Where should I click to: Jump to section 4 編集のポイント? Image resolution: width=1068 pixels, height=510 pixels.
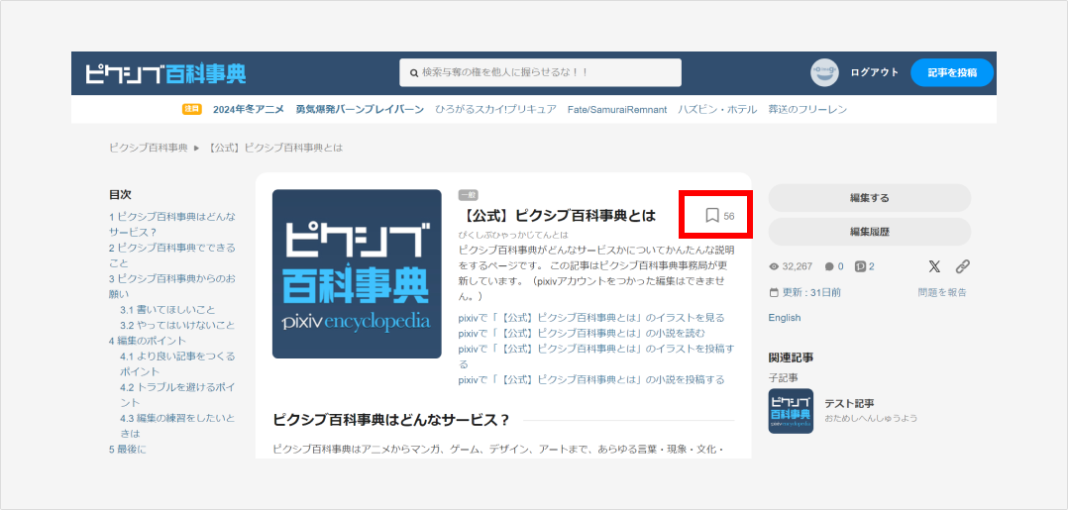[148, 341]
